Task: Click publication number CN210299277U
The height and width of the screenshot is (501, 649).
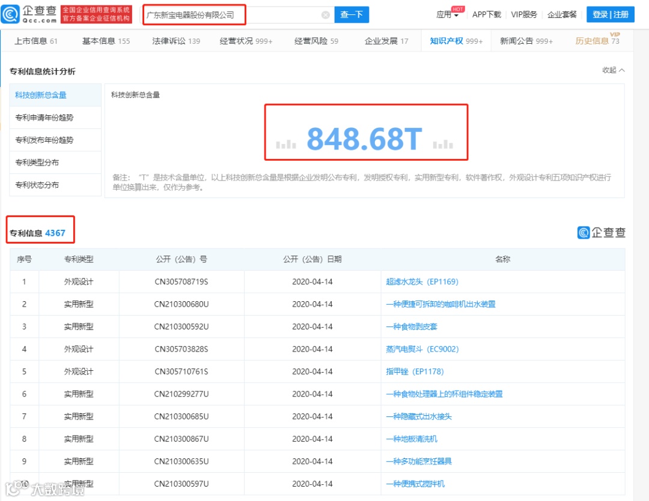Action: [181, 394]
